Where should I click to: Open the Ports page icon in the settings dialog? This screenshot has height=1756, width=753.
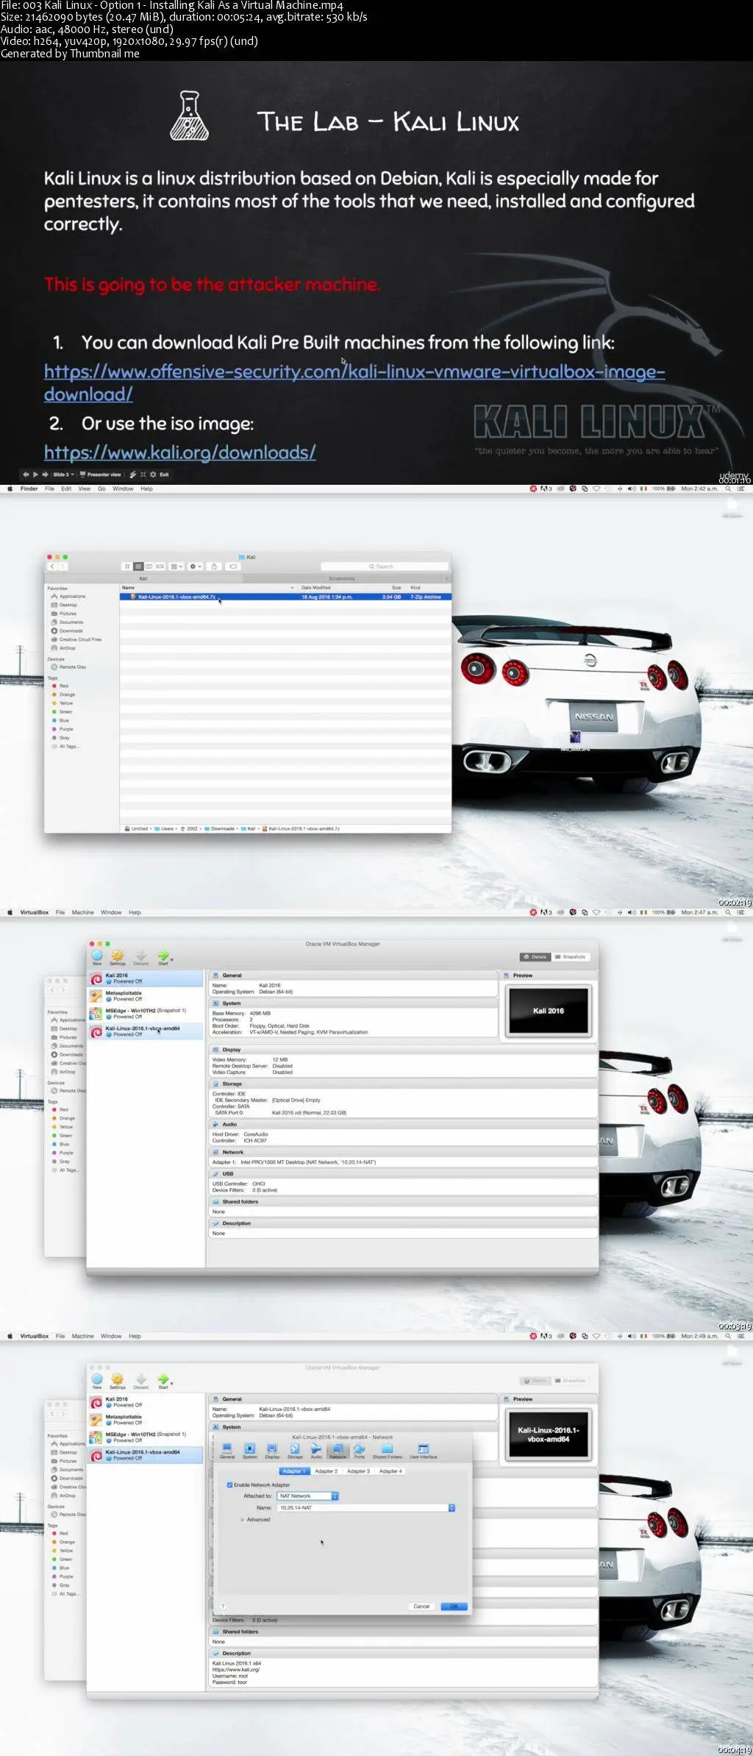point(360,1451)
